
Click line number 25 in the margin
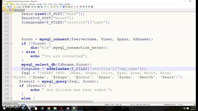tap(6, 39)
